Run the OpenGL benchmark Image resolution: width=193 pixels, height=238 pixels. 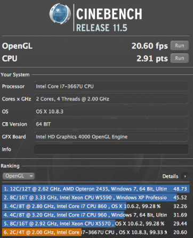tap(180, 46)
